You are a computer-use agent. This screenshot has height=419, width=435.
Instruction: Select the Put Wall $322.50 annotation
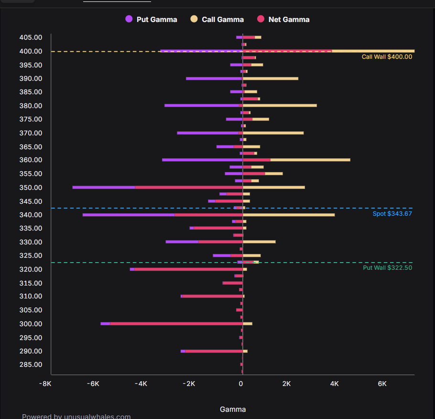pos(388,268)
